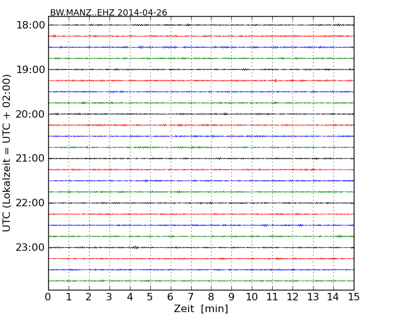
Task: Click the x-axis tick label 4
Action: point(130,297)
